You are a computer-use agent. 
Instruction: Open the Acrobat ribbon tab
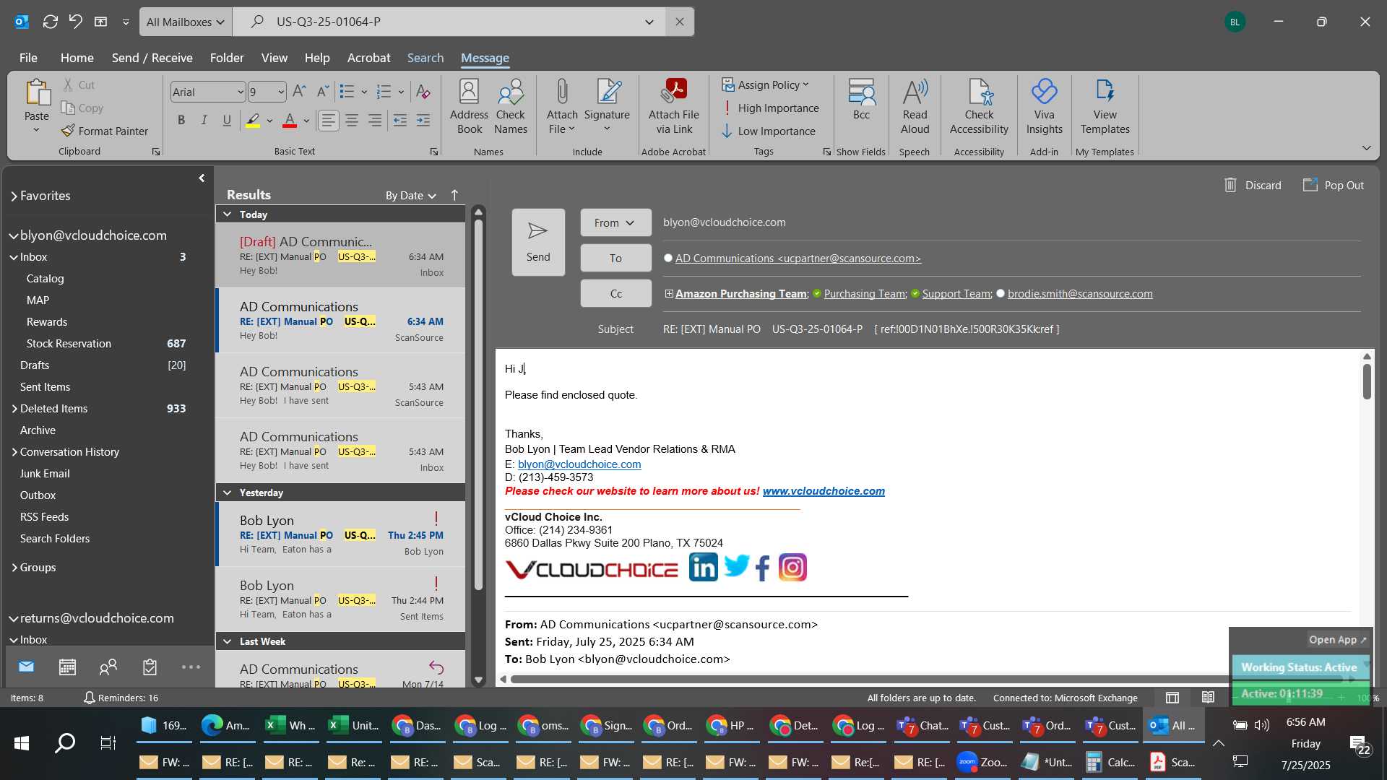tap(368, 58)
